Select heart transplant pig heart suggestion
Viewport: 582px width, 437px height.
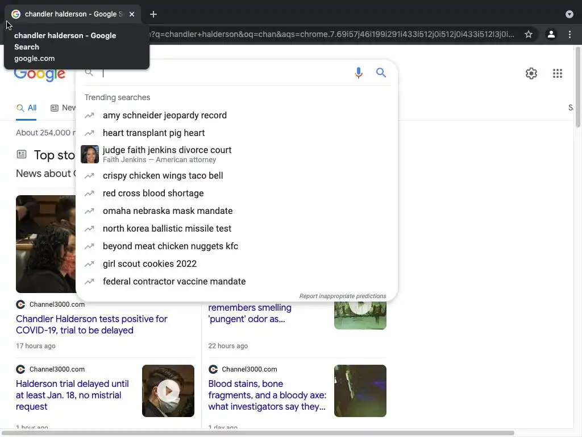(236, 133)
